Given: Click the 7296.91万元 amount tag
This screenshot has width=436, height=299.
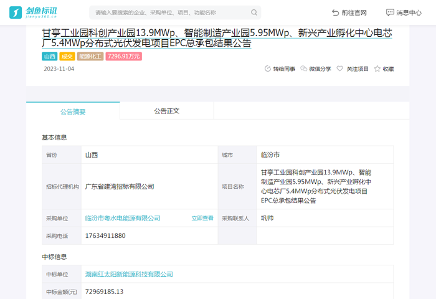Looking at the screenshot, I should point(124,57).
